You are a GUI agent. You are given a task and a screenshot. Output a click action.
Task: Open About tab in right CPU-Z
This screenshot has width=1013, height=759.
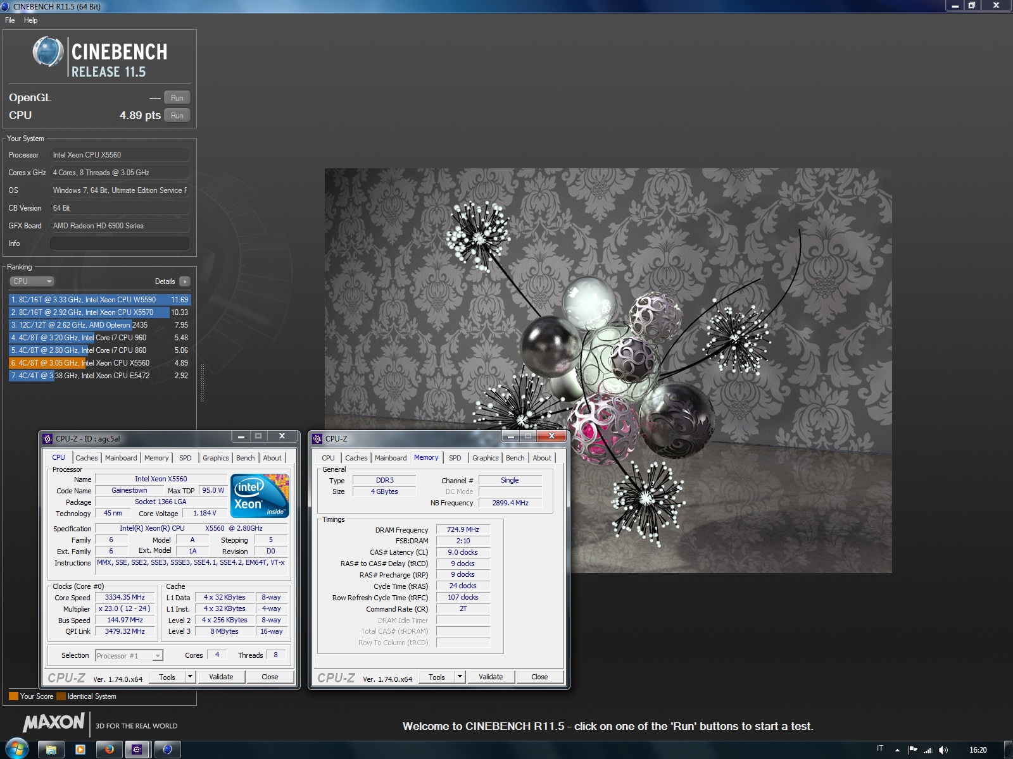pyautogui.click(x=542, y=458)
